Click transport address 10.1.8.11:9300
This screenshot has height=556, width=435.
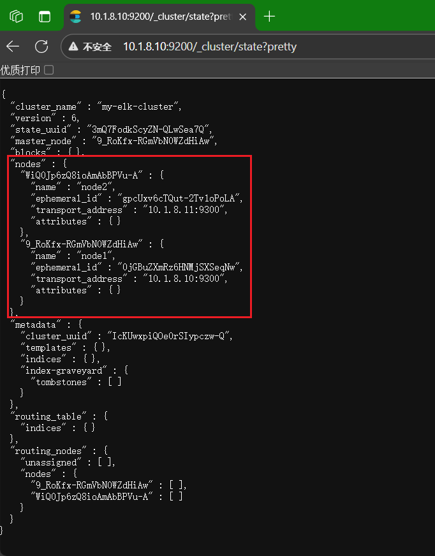pos(184,210)
